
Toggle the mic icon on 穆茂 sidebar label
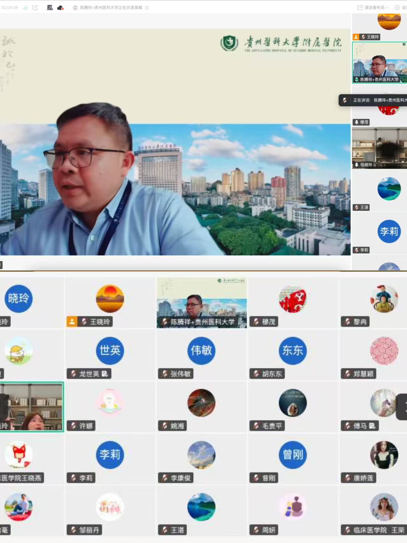coord(356,122)
